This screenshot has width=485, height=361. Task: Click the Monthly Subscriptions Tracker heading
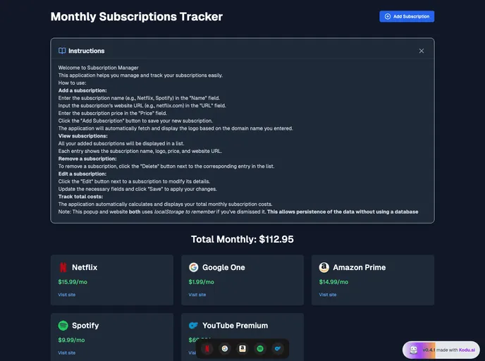[136, 16]
